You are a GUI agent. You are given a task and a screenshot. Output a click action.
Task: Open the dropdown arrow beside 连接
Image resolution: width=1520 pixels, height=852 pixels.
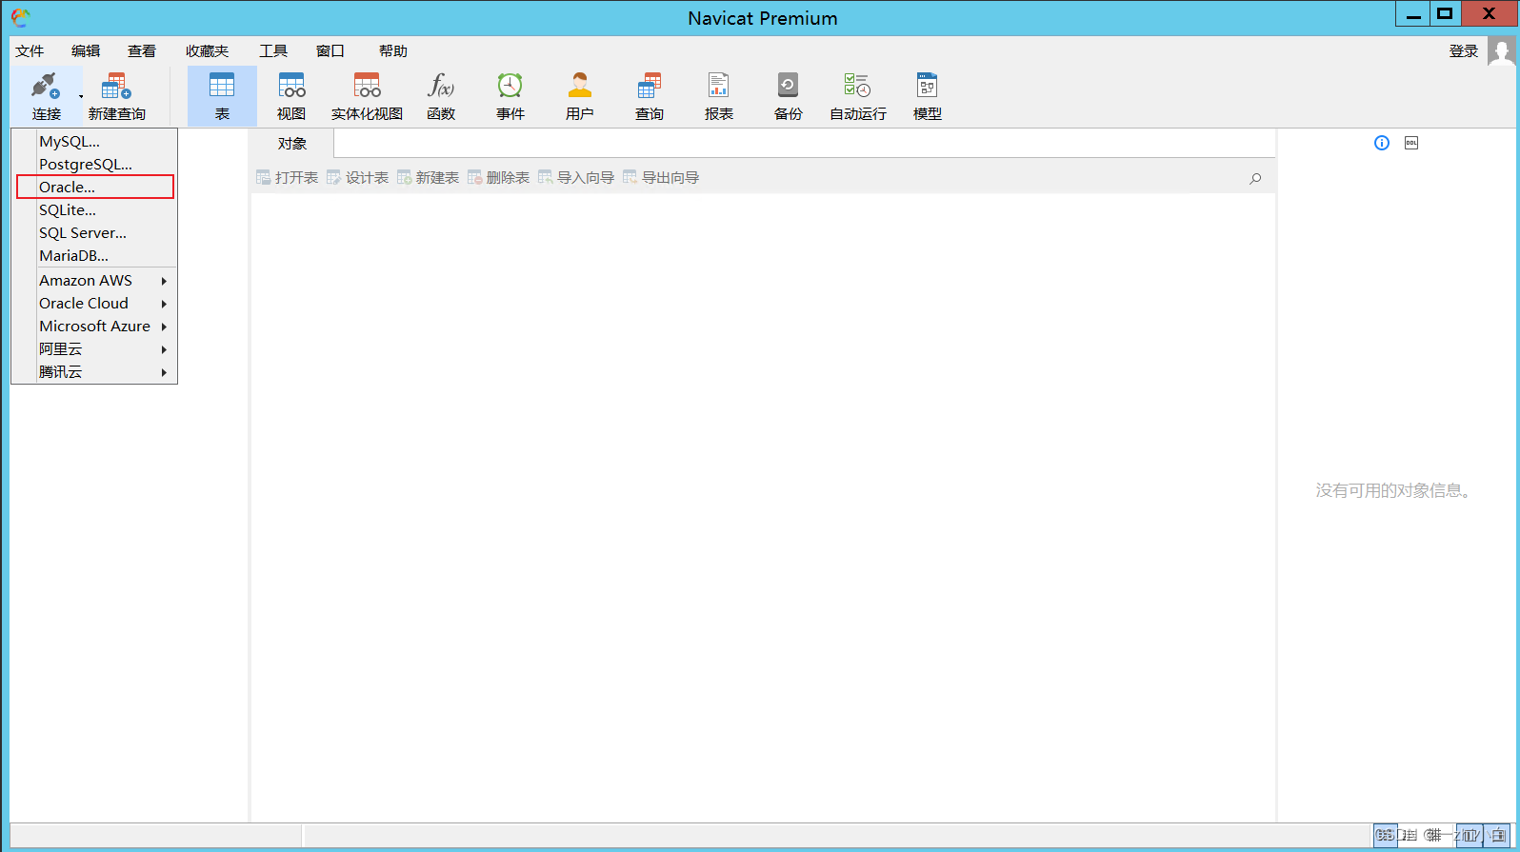coord(81,96)
